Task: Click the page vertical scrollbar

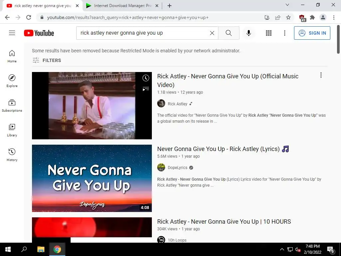Action: [338, 39]
